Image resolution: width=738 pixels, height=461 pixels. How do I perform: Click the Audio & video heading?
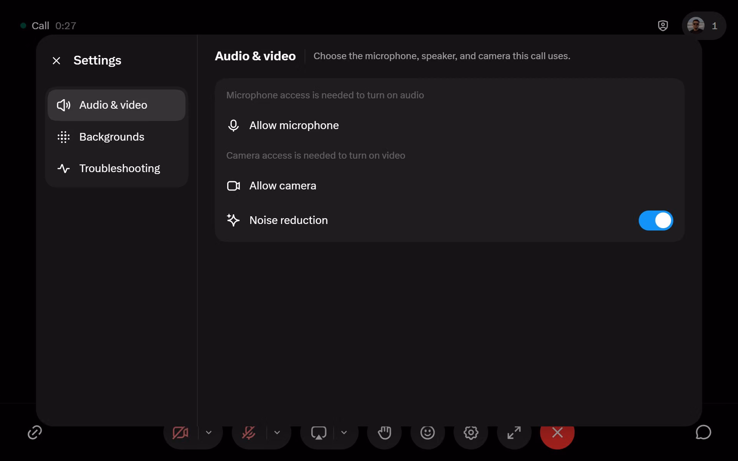(x=255, y=56)
